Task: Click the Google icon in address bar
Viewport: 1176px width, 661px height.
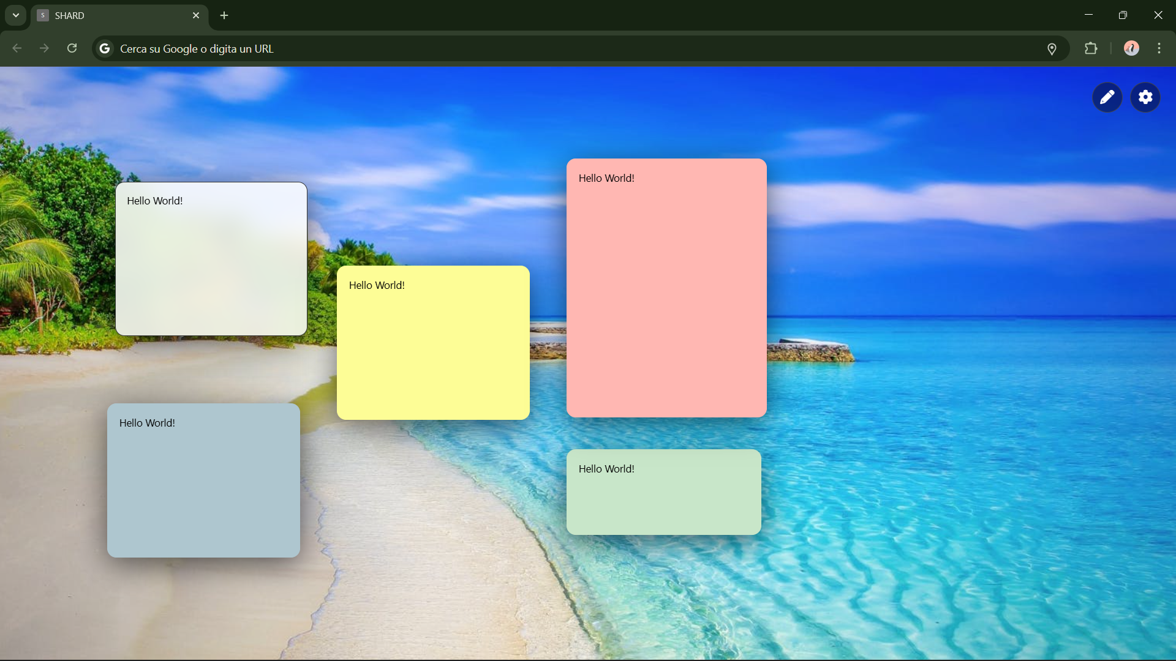Action: coord(105,48)
